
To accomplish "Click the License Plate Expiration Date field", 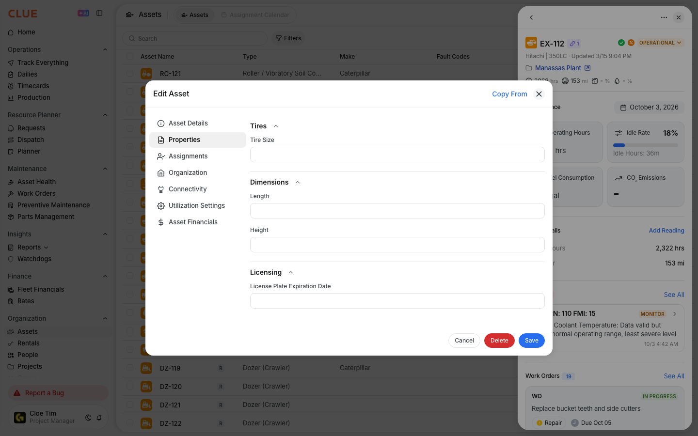I will pyautogui.click(x=397, y=301).
